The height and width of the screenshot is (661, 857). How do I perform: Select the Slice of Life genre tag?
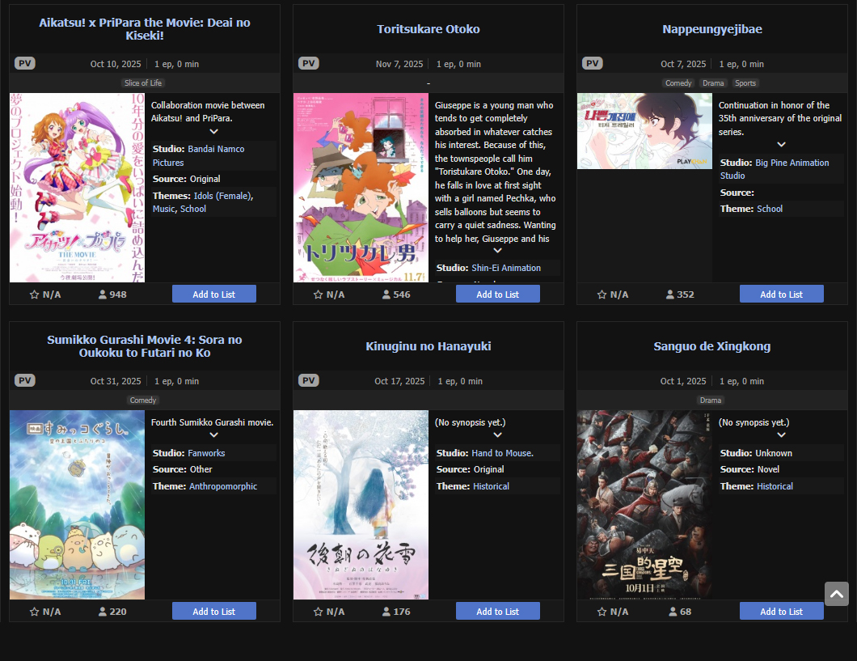(143, 83)
